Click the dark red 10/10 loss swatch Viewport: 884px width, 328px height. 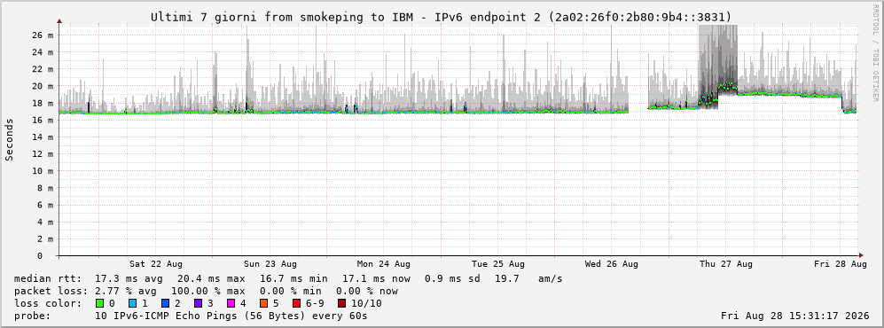[x=342, y=303]
